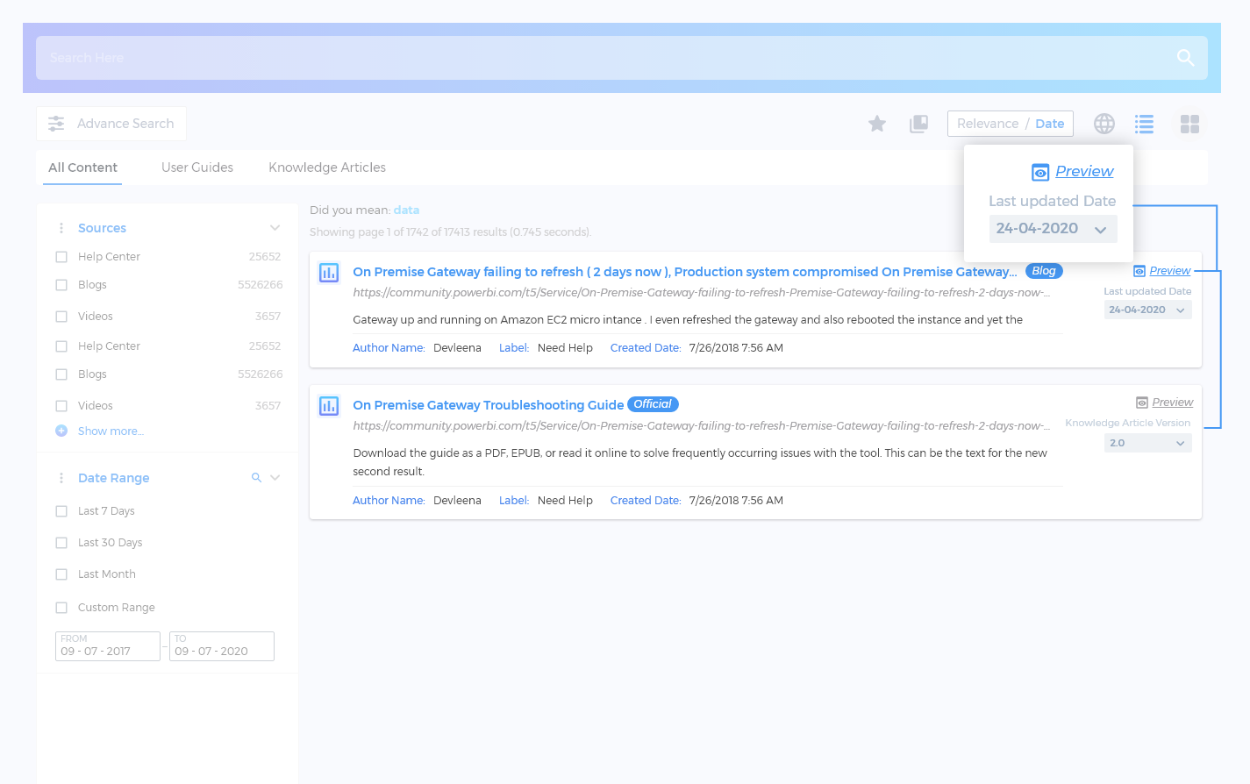The image size is (1250, 784).
Task: Open the 24-04-2020 date dropdown in popup
Action: point(1053,229)
